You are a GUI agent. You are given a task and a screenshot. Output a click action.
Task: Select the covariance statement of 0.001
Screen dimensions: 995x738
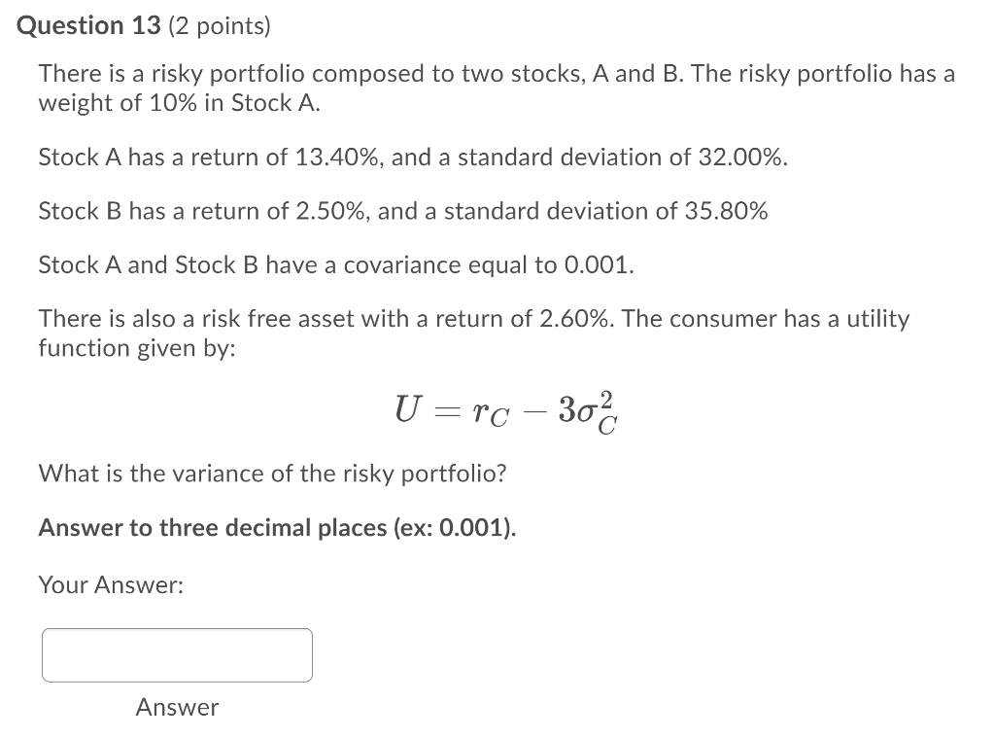click(335, 264)
